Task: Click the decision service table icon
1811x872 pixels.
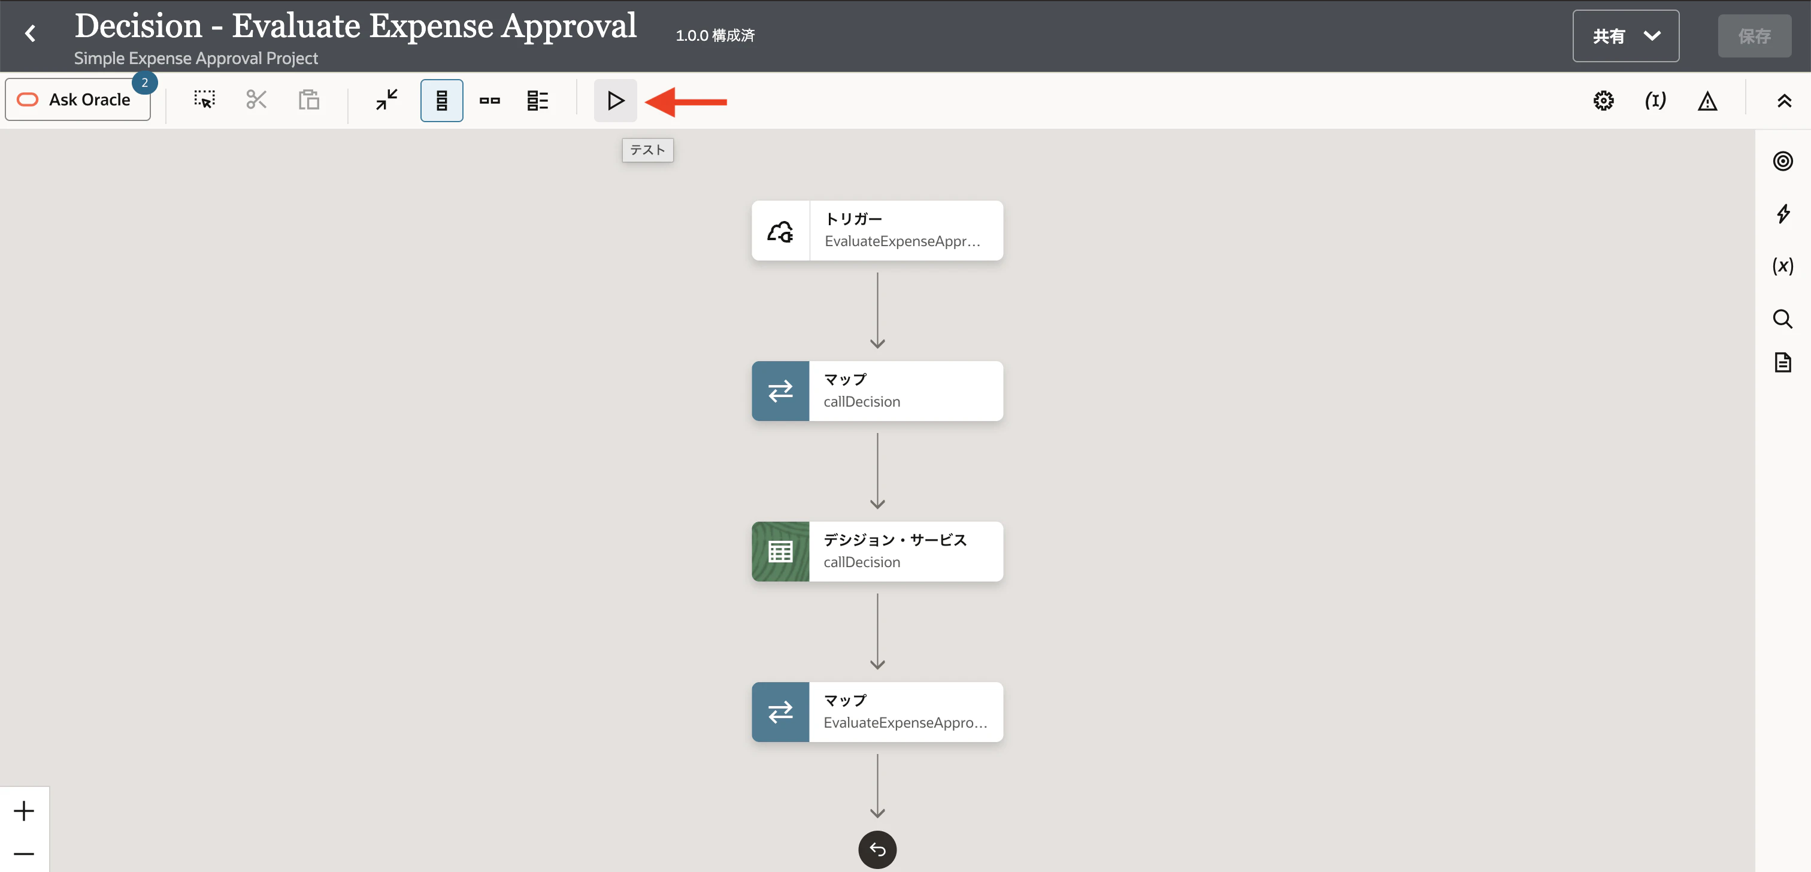Action: (780, 552)
